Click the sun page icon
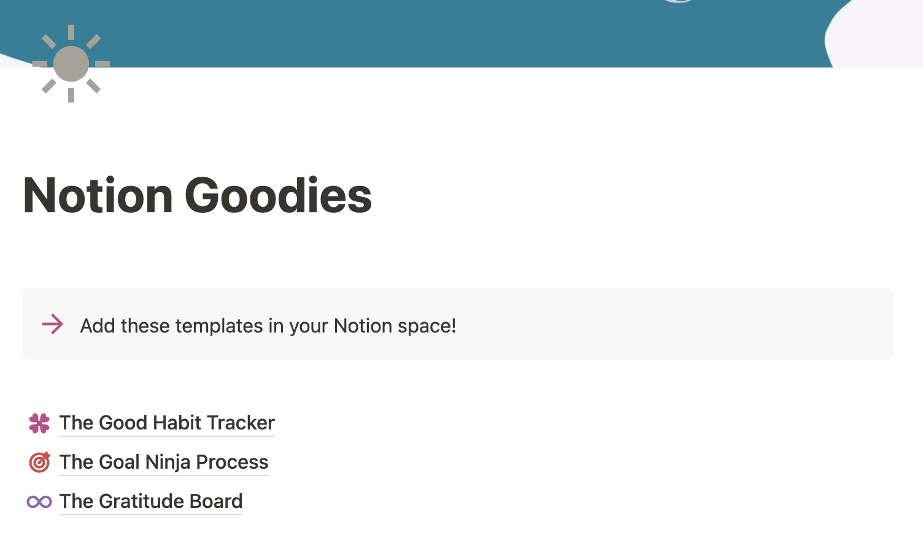Viewport: 923px width, 535px height. tap(71, 64)
